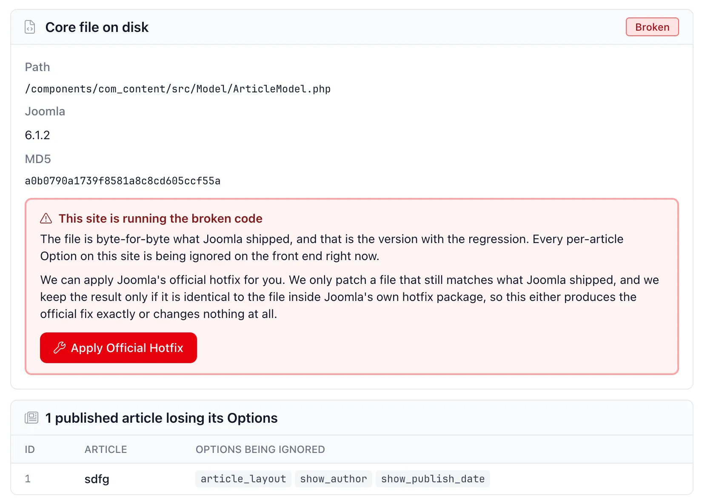Click the show_author option tag
The width and height of the screenshot is (702, 504).
(334, 479)
